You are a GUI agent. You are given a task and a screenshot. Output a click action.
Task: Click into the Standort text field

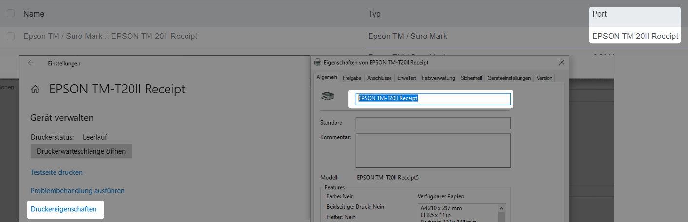(x=433, y=123)
